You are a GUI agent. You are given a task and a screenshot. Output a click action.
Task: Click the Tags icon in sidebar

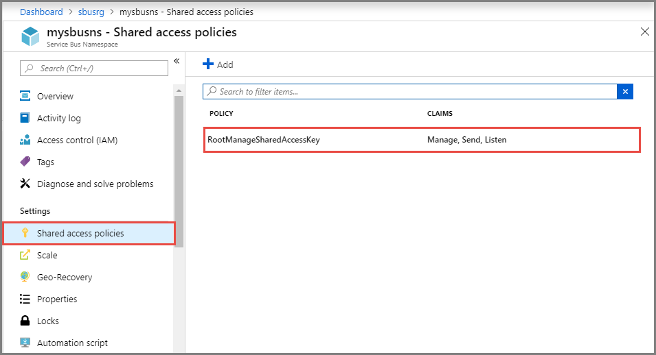25,162
